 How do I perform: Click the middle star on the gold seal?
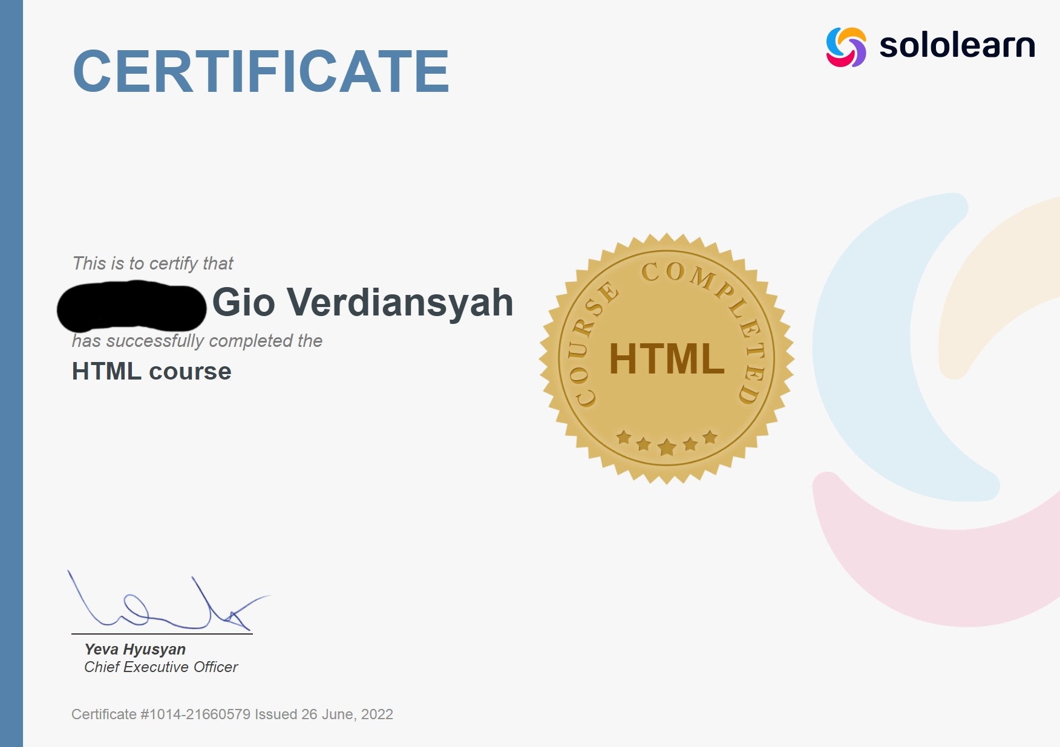[x=666, y=447]
